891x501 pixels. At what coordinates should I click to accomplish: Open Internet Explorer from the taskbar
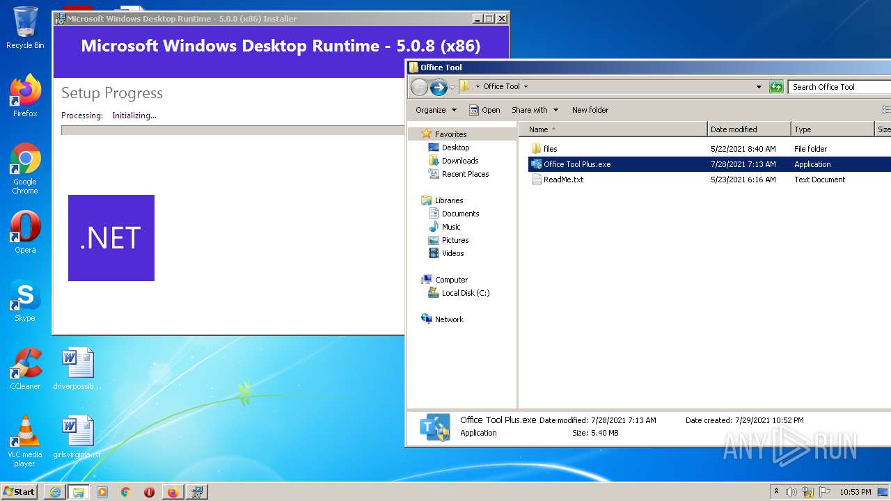click(55, 492)
